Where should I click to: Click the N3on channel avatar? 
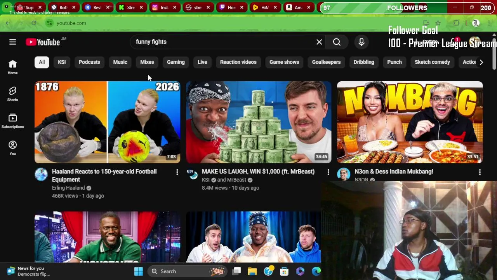[x=344, y=174]
